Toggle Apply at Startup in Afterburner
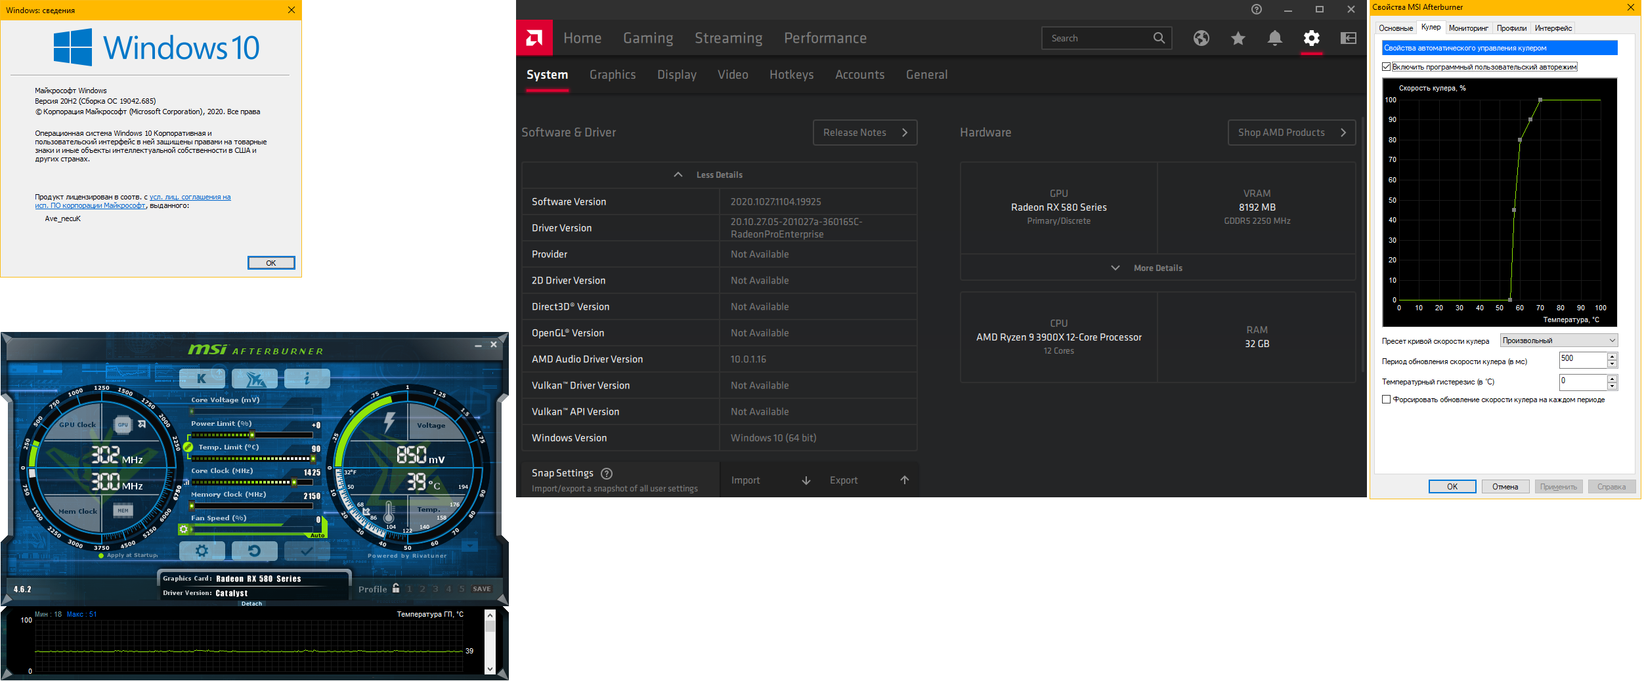The width and height of the screenshot is (1644, 681). [x=129, y=556]
